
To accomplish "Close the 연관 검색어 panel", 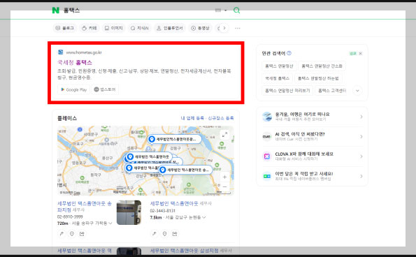I will (x=360, y=54).
